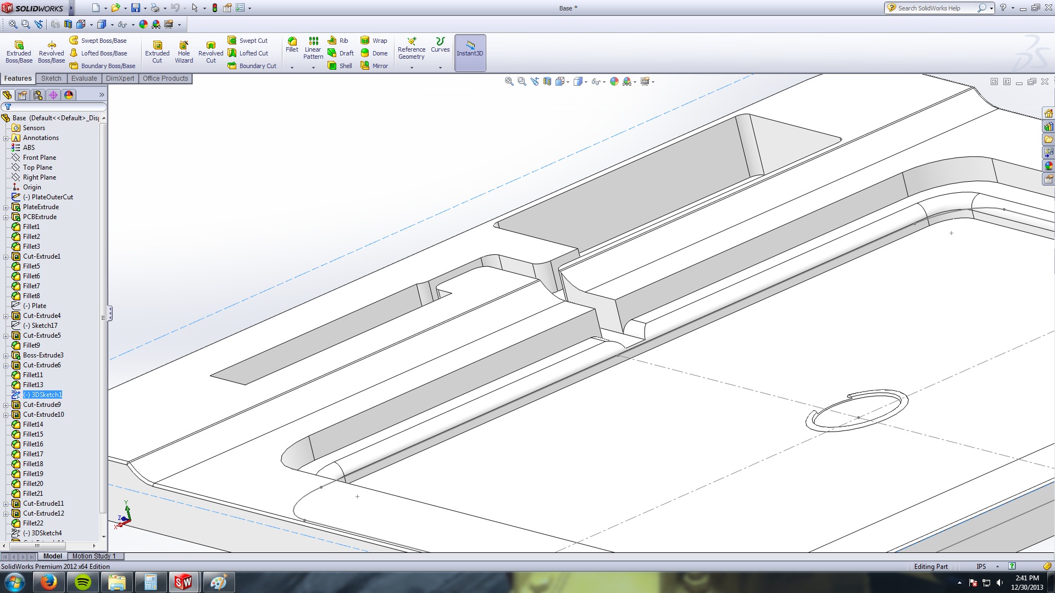Expand the Cut-Extrude1 tree node
This screenshot has width=1055, height=593.
6,256
